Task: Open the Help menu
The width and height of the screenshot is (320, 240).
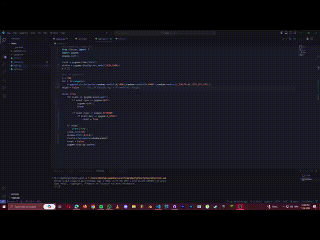Action: (63, 33)
